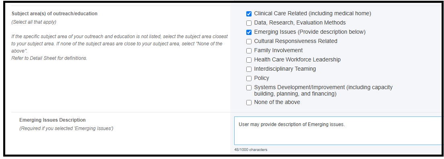The width and height of the screenshot is (444, 159).
Task: Click the Family Involvement label text
Action: point(278,50)
